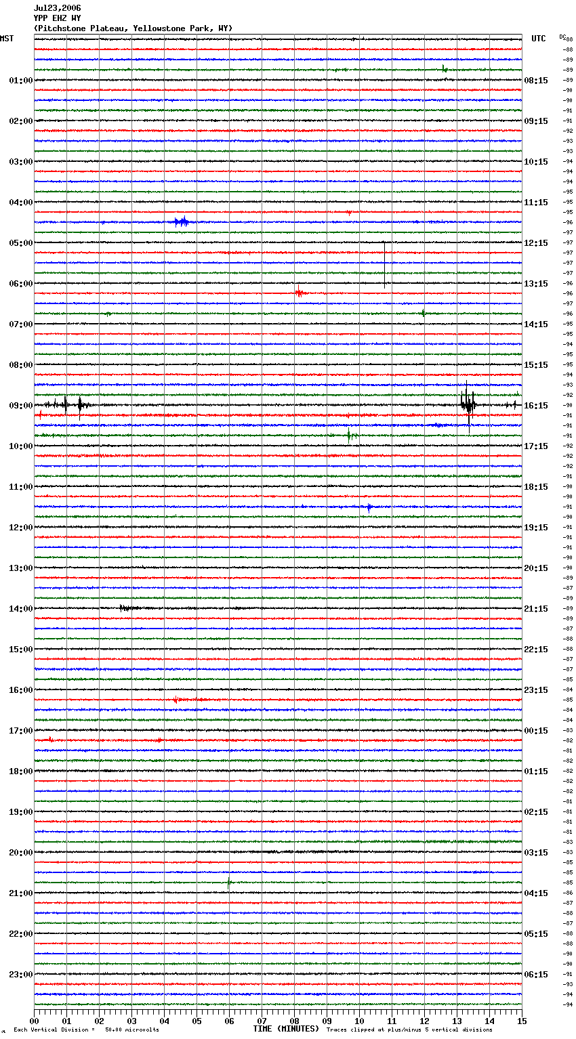Viewport: 576px width, 1039px height.
Task: Click the "UTC" column header
Action: 539,39
